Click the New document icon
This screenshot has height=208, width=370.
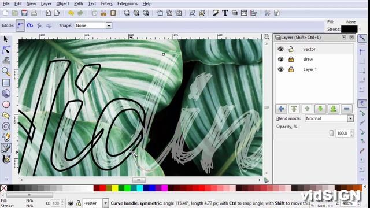5,13
